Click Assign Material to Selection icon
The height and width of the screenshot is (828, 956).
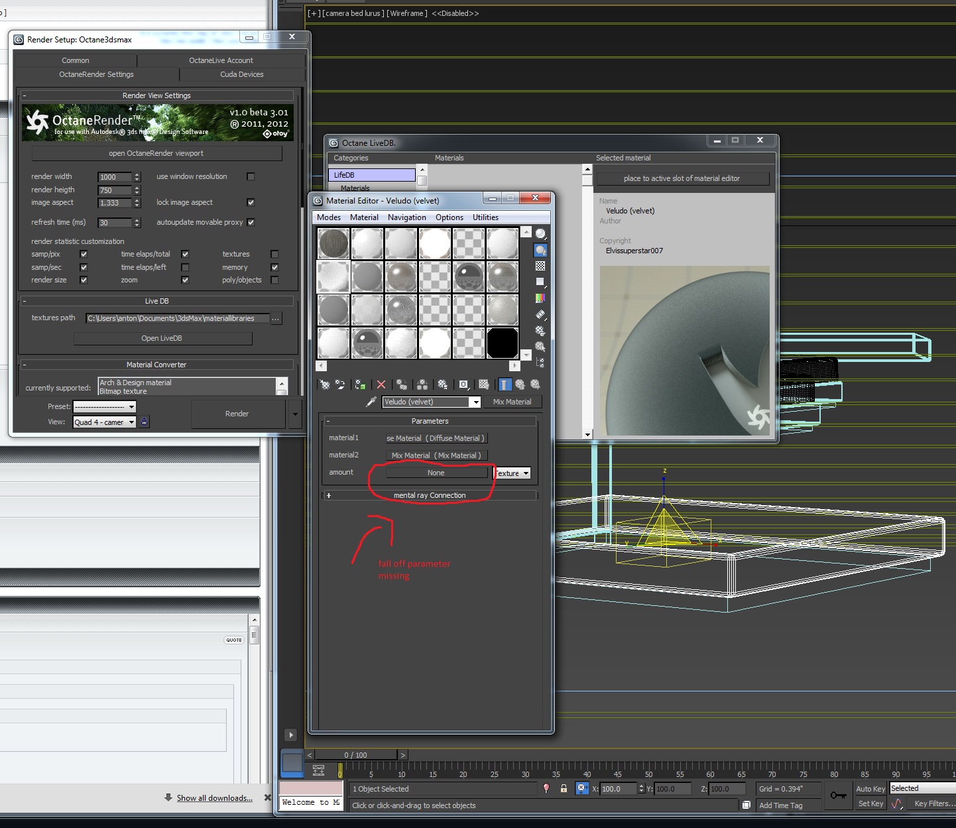pos(360,384)
